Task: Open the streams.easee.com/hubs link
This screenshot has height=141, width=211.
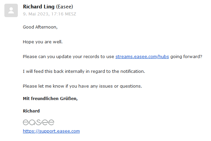Action: tap(142, 57)
